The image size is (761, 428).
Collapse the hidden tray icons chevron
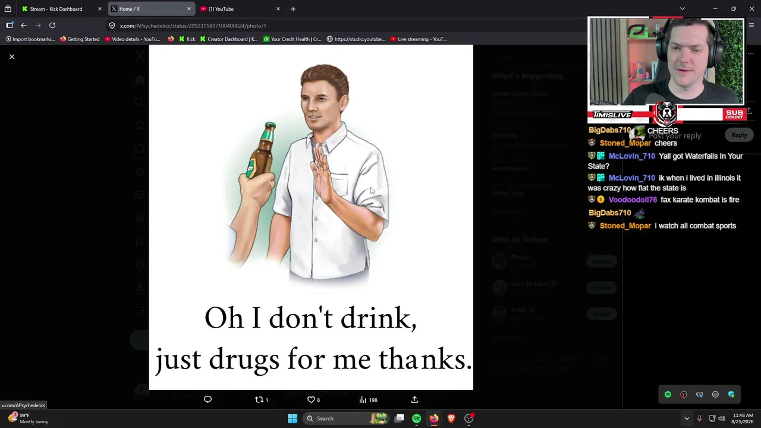click(x=687, y=418)
